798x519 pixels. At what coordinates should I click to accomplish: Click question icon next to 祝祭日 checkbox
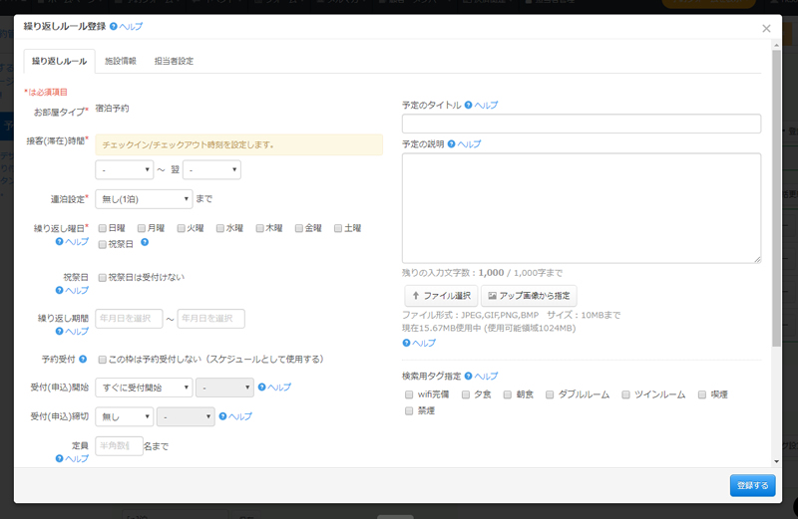[x=145, y=244]
